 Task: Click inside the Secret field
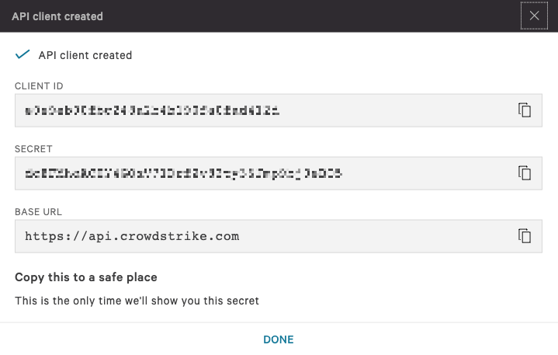(419, 173)
